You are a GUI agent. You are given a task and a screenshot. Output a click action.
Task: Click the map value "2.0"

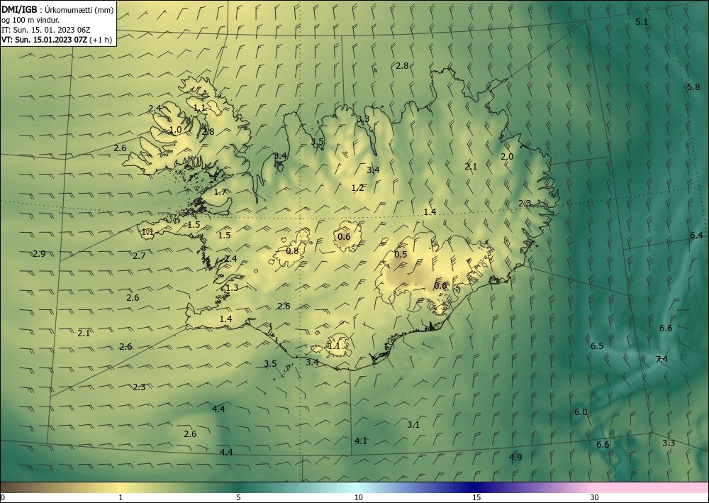pyautogui.click(x=507, y=157)
